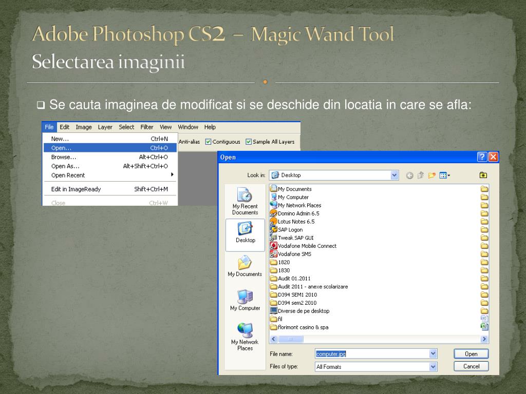Image resolution: width=526 pixels, height=394 pixels.
Task: Choose Open As... from the File menu
Action: tap(110, 166)
